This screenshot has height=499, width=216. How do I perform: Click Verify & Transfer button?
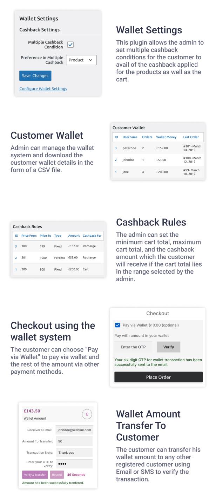(x=35, y=475)
